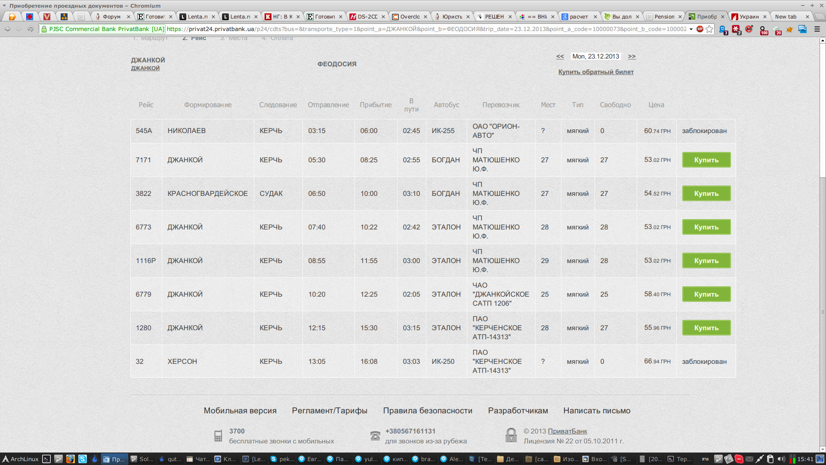Image resolution: width=826 pixels, height=465 pixels.
Task: Open the Ghostery ghost extension icon
Action: pos(723,29)
